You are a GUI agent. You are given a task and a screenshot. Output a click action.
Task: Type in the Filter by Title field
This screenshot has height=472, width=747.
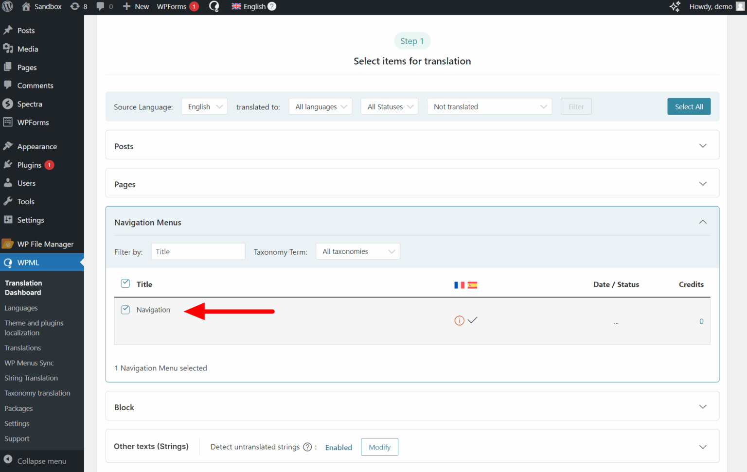[198, 251]
